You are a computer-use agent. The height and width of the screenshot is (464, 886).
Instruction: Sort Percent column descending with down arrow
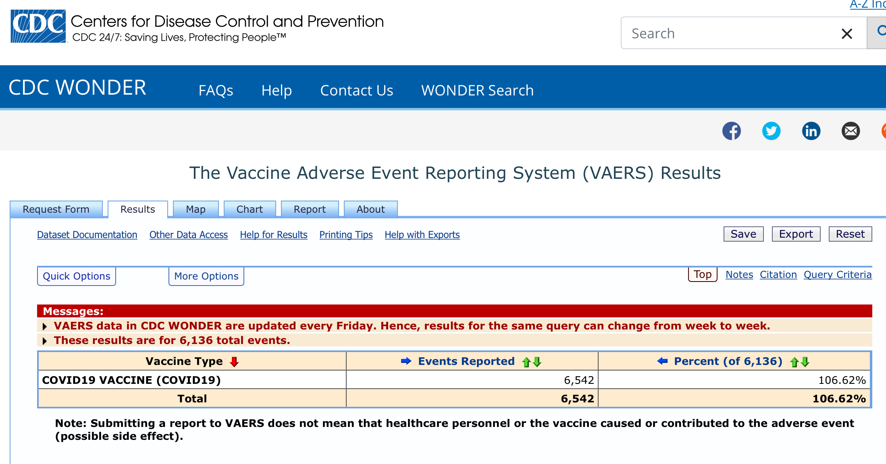(x=805, y=362)
